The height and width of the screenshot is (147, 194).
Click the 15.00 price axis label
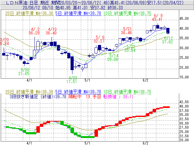point(184,77)
